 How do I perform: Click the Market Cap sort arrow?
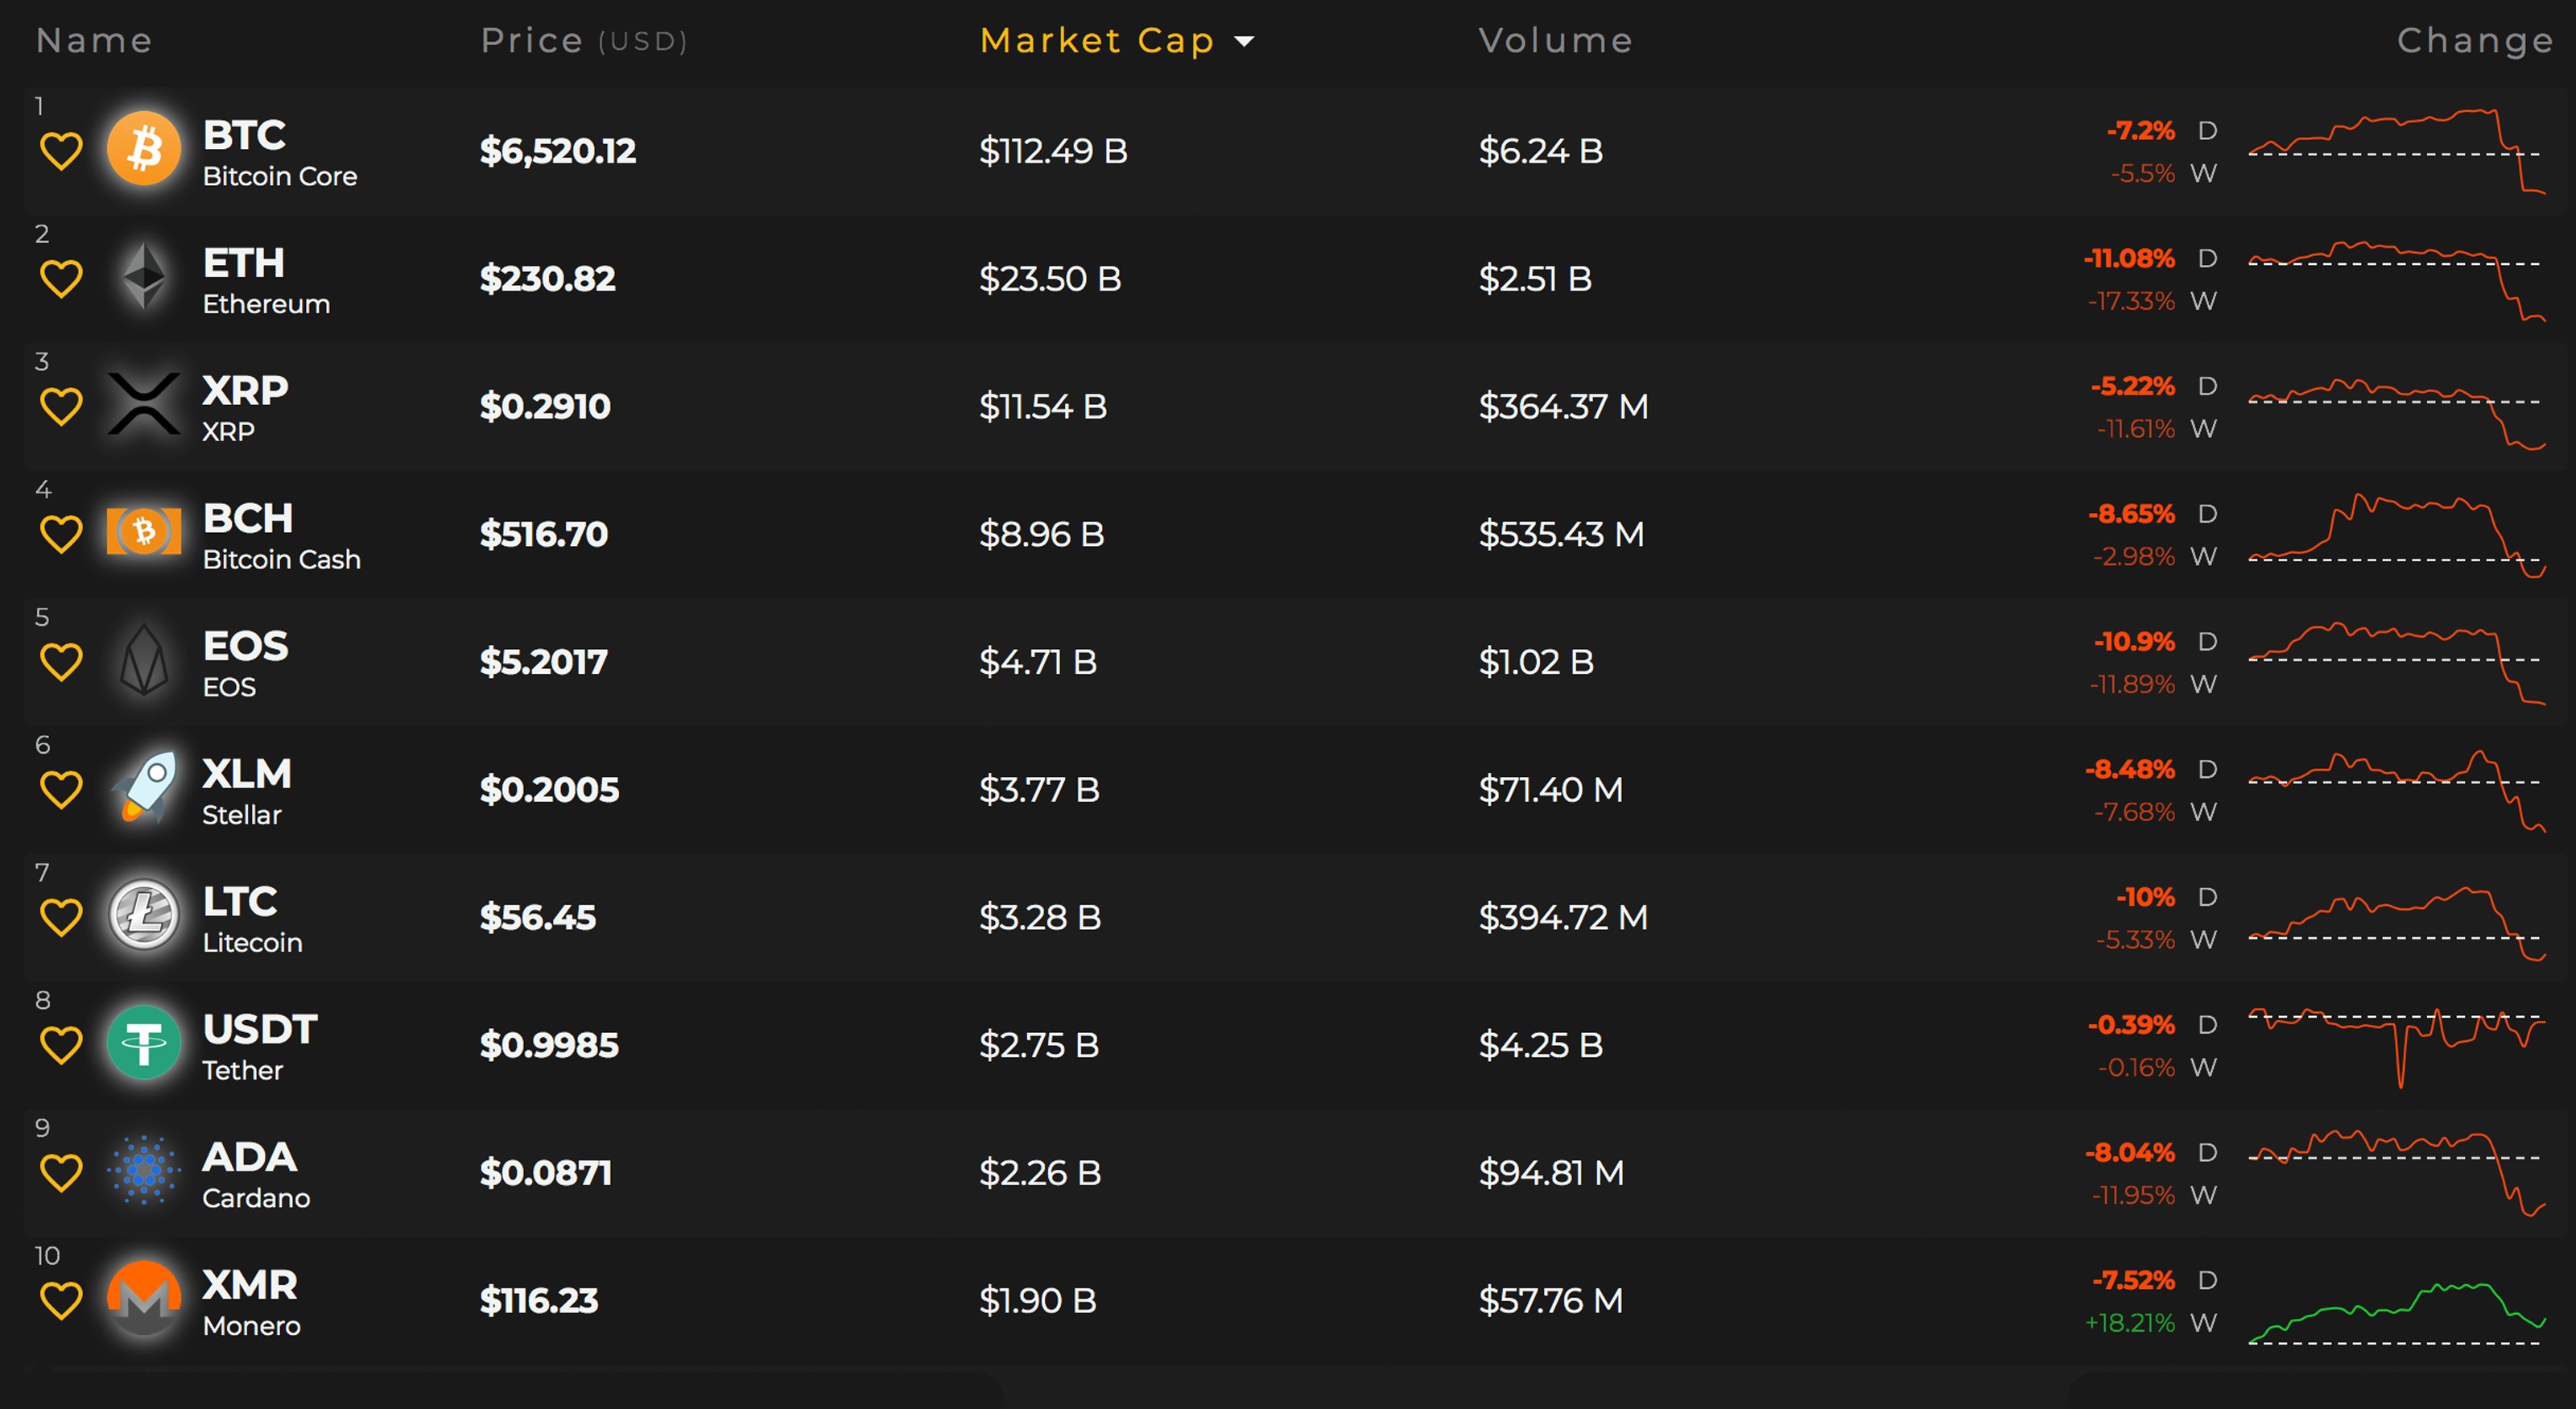click(x=1244, y=41)
